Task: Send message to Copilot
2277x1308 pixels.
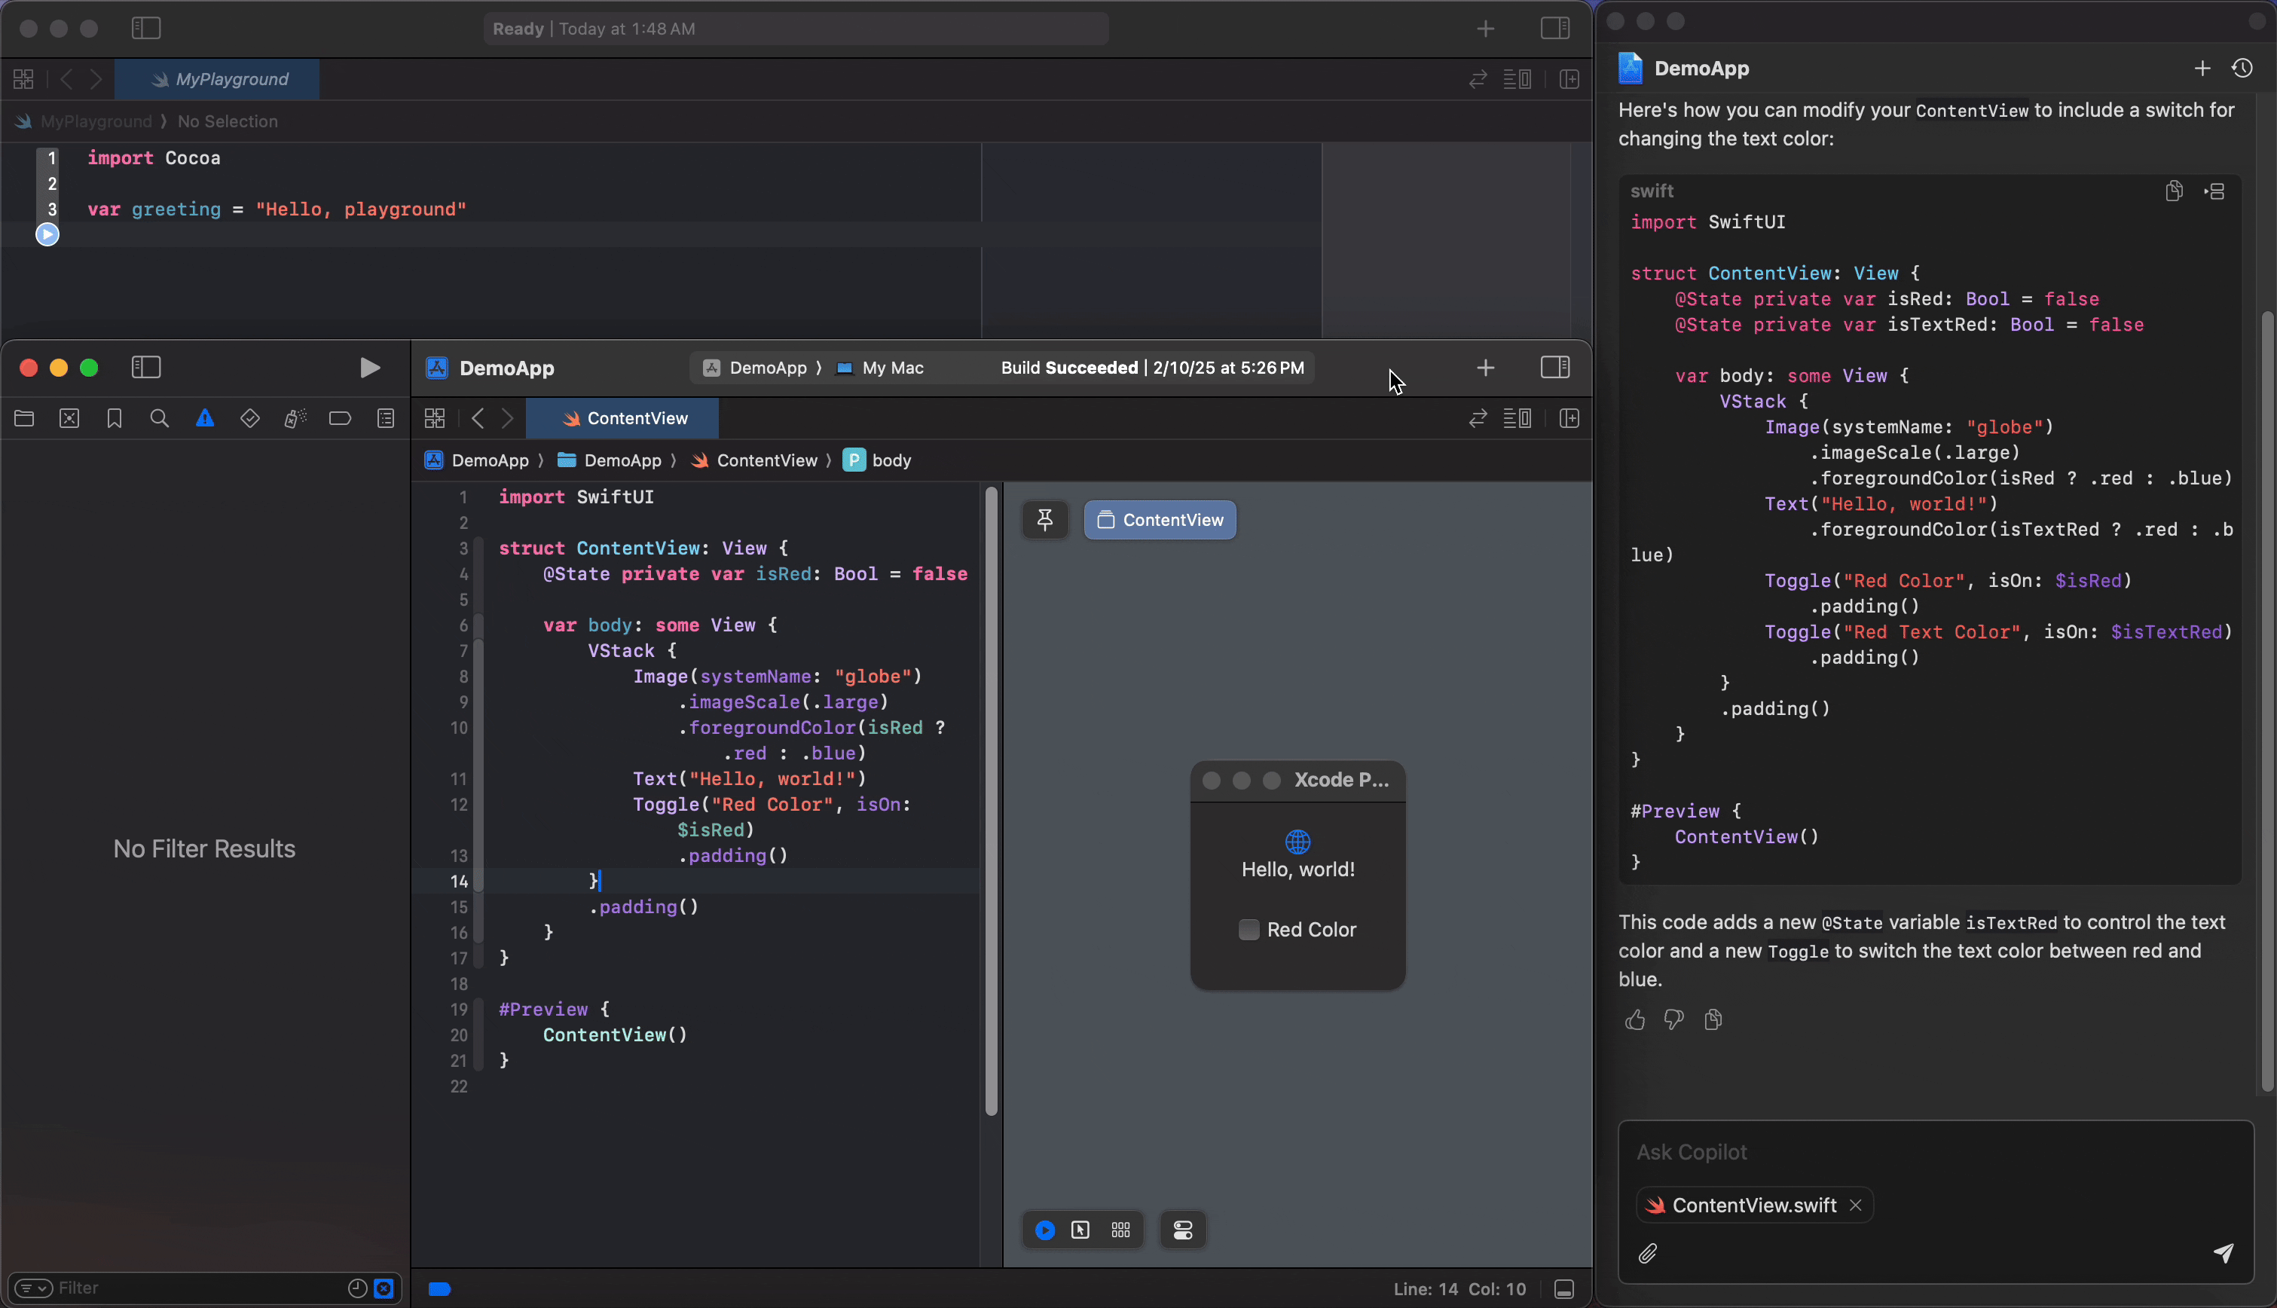Action: [x=2223, y=1252]
